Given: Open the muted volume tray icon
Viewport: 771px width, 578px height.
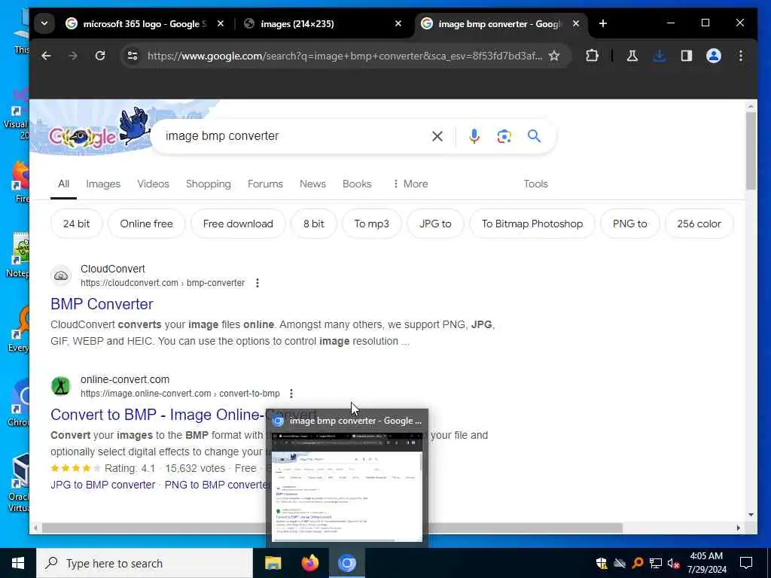Looking at the screenshot, I should (x=673, y=563).
